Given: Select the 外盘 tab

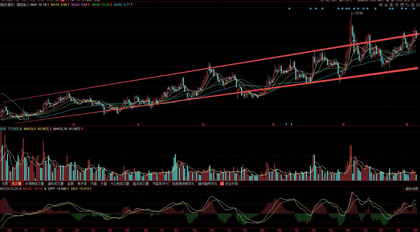Looking at the screenshot, I should point(104,183).
